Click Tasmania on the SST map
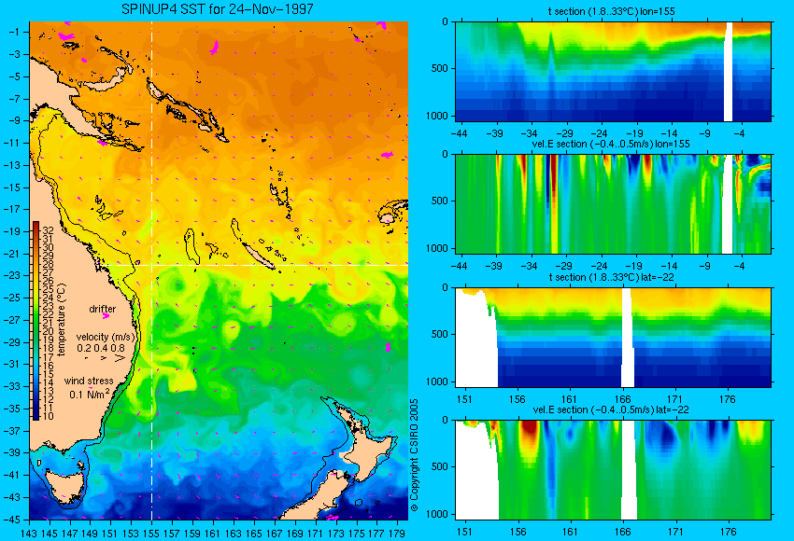The image size is (794, 541). pyautogui.click(x=64, y=484)
